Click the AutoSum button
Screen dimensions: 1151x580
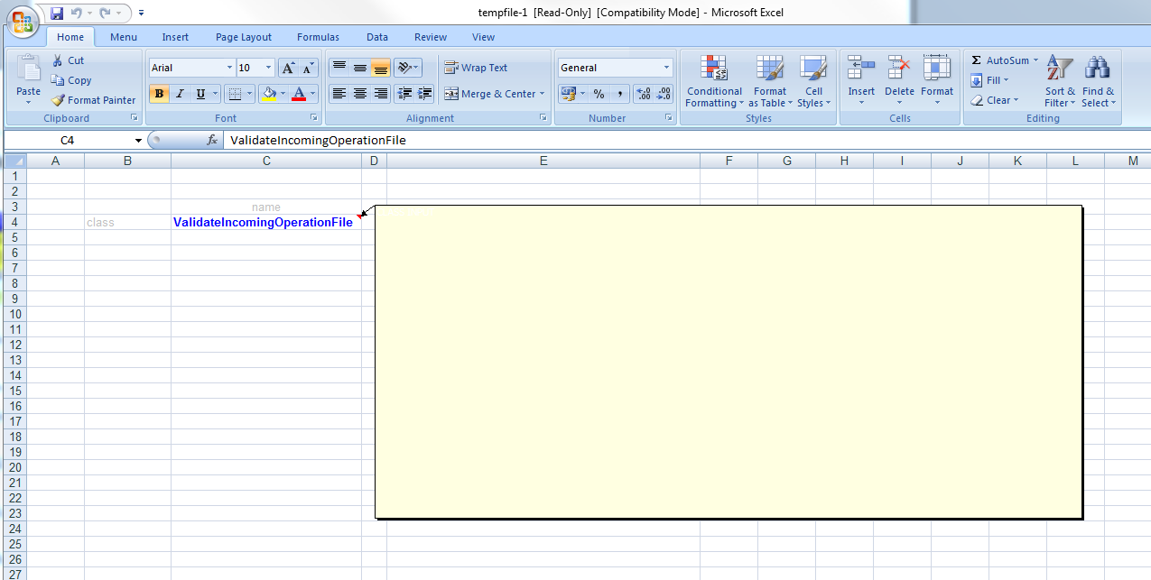(999, 60)
